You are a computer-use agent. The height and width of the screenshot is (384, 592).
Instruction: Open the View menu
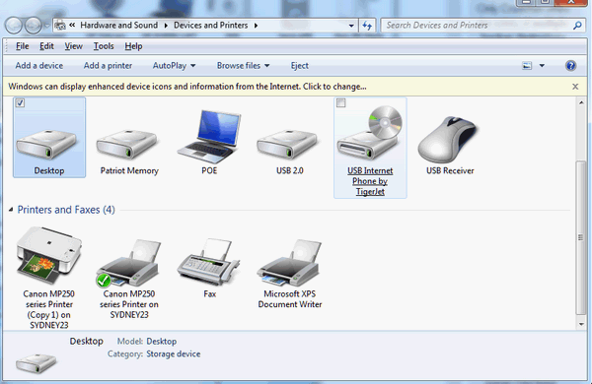73,46
